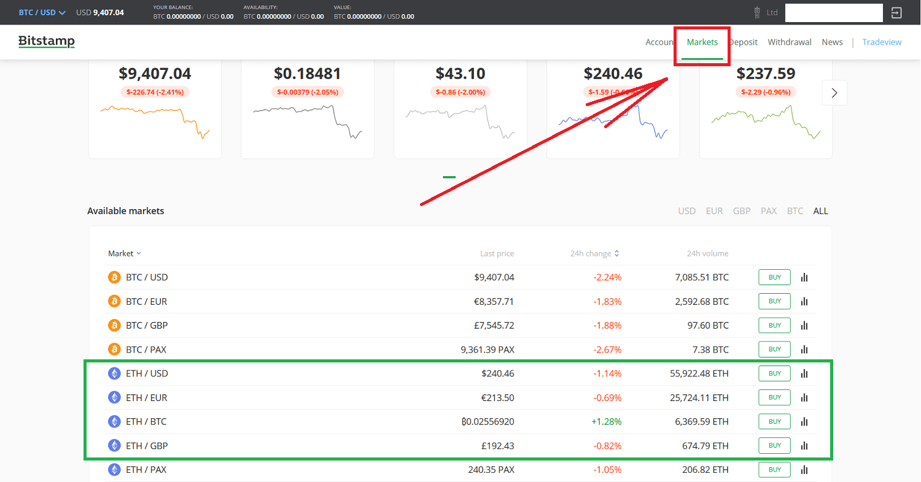
Task: Filter available markets by BTC
Action: pyautogui.click(x=795, y=211)
